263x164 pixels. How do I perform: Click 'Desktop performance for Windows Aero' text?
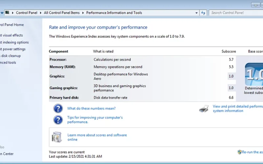(121, 76)
